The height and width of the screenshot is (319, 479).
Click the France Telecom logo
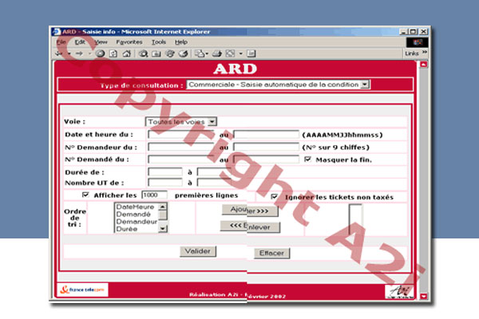point(82,289)
